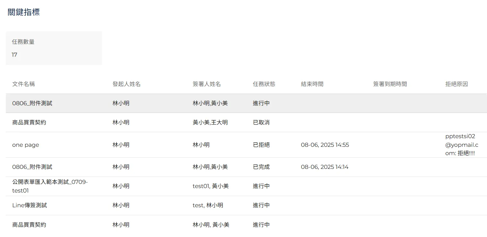The image size is (487, 237).
Task: Sort by the 文件名稱 column header
Action: 23,84
